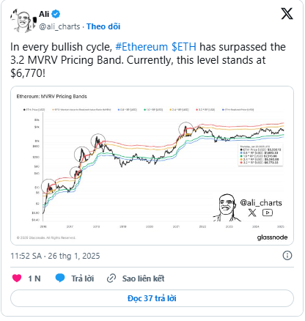
Task: Open the @ali_charts handle link
Action: tap(59, 26)
